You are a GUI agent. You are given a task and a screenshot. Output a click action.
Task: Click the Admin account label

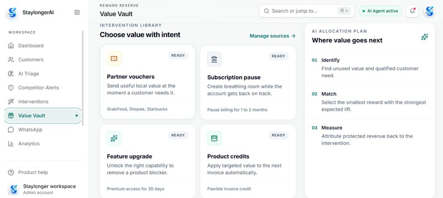(38, 193)
